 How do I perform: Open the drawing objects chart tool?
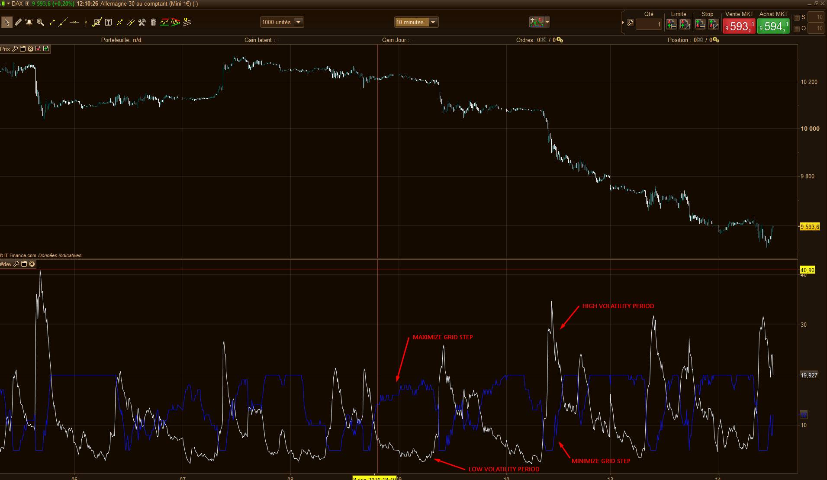(97, 22)
